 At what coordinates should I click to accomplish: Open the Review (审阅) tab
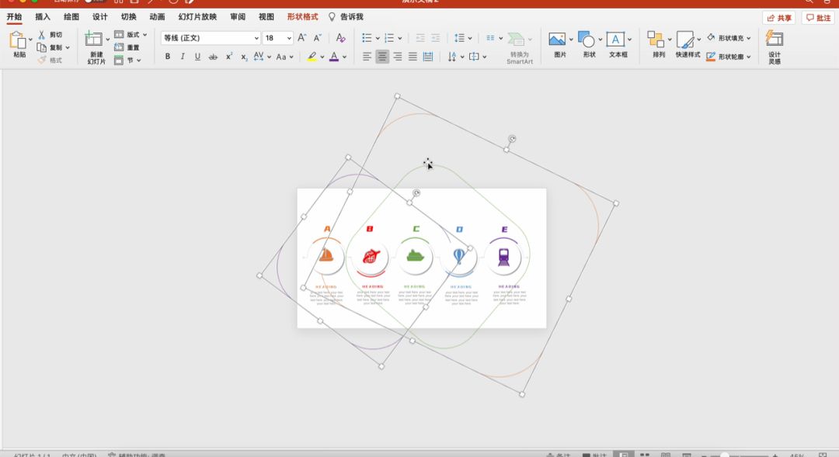[x=238, y=16]
